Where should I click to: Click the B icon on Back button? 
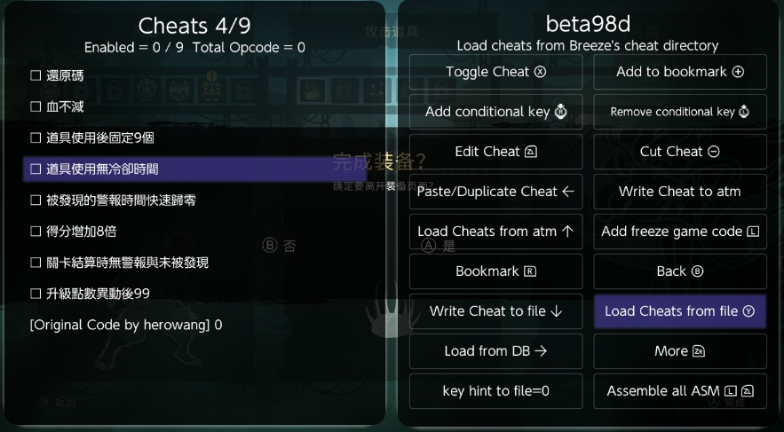(697, 271)
